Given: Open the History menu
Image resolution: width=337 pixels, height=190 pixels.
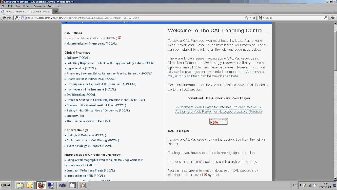Looking at the screenshot, I should (x=27, y=6).
